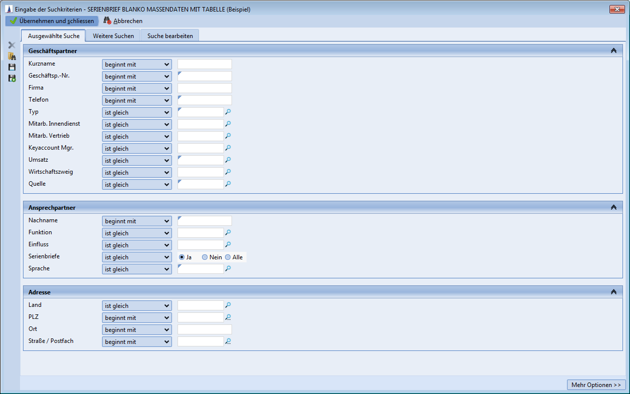Viewport: 630px width, 394px height.
Task: Select the Ja radio button for Serienbriefe
Action: point(182,257)
